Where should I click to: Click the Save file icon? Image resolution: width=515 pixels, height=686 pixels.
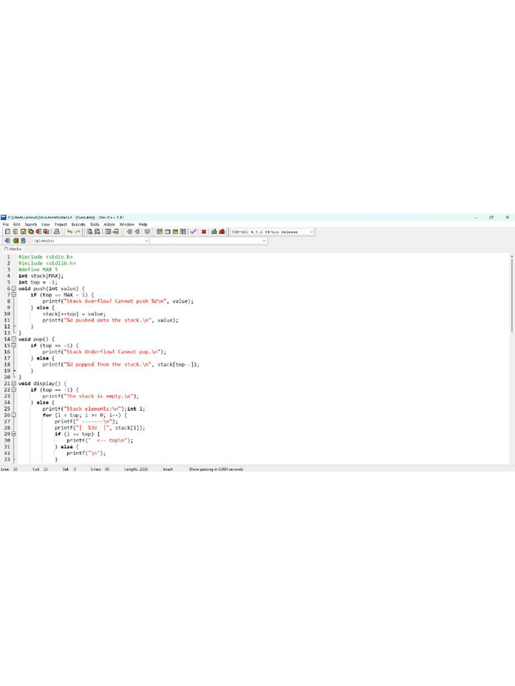pos(22,232)
